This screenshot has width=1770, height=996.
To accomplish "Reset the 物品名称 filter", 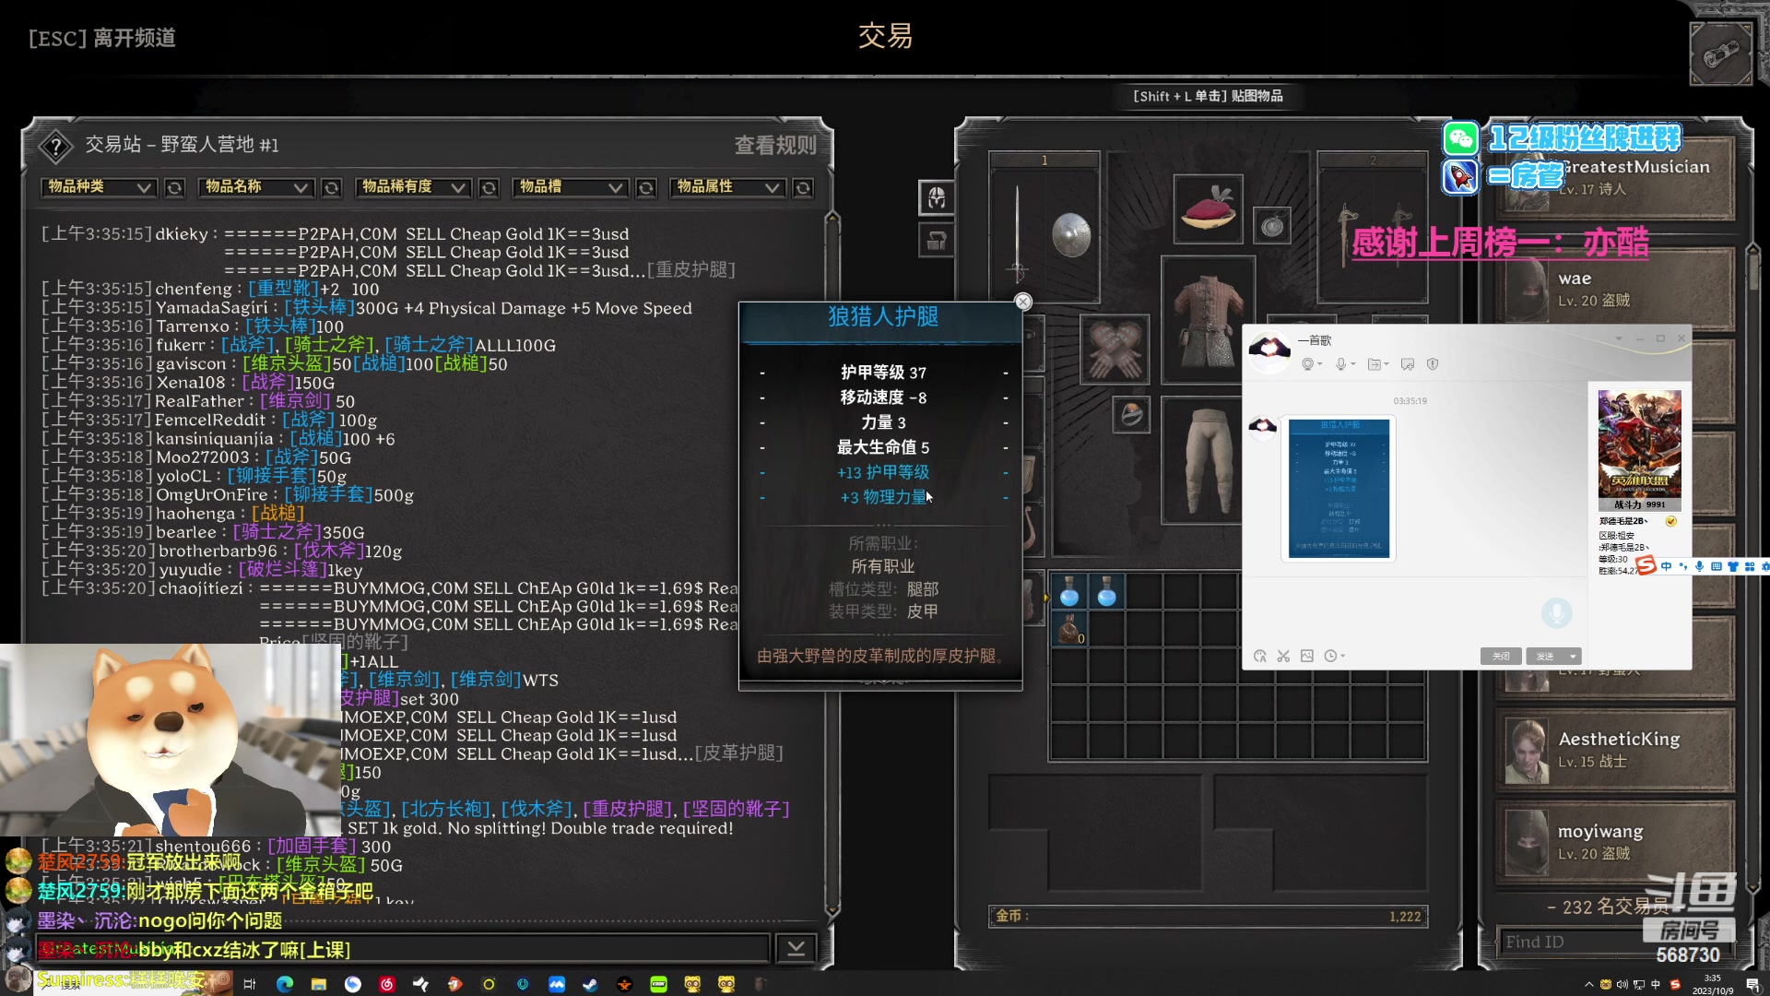I will (x=332, y=188).
